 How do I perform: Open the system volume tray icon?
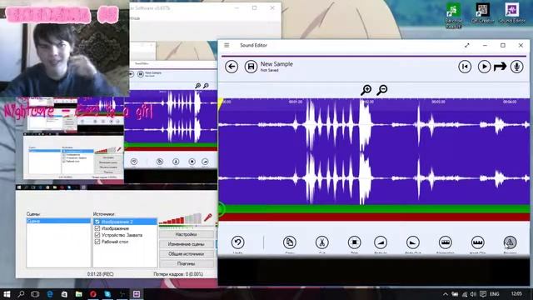point(473,294)
